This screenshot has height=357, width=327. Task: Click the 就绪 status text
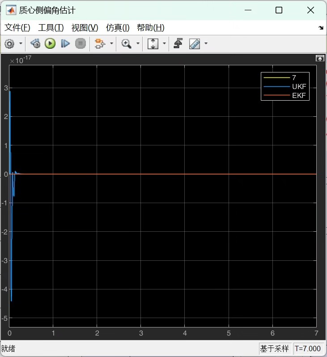point(8,348)
